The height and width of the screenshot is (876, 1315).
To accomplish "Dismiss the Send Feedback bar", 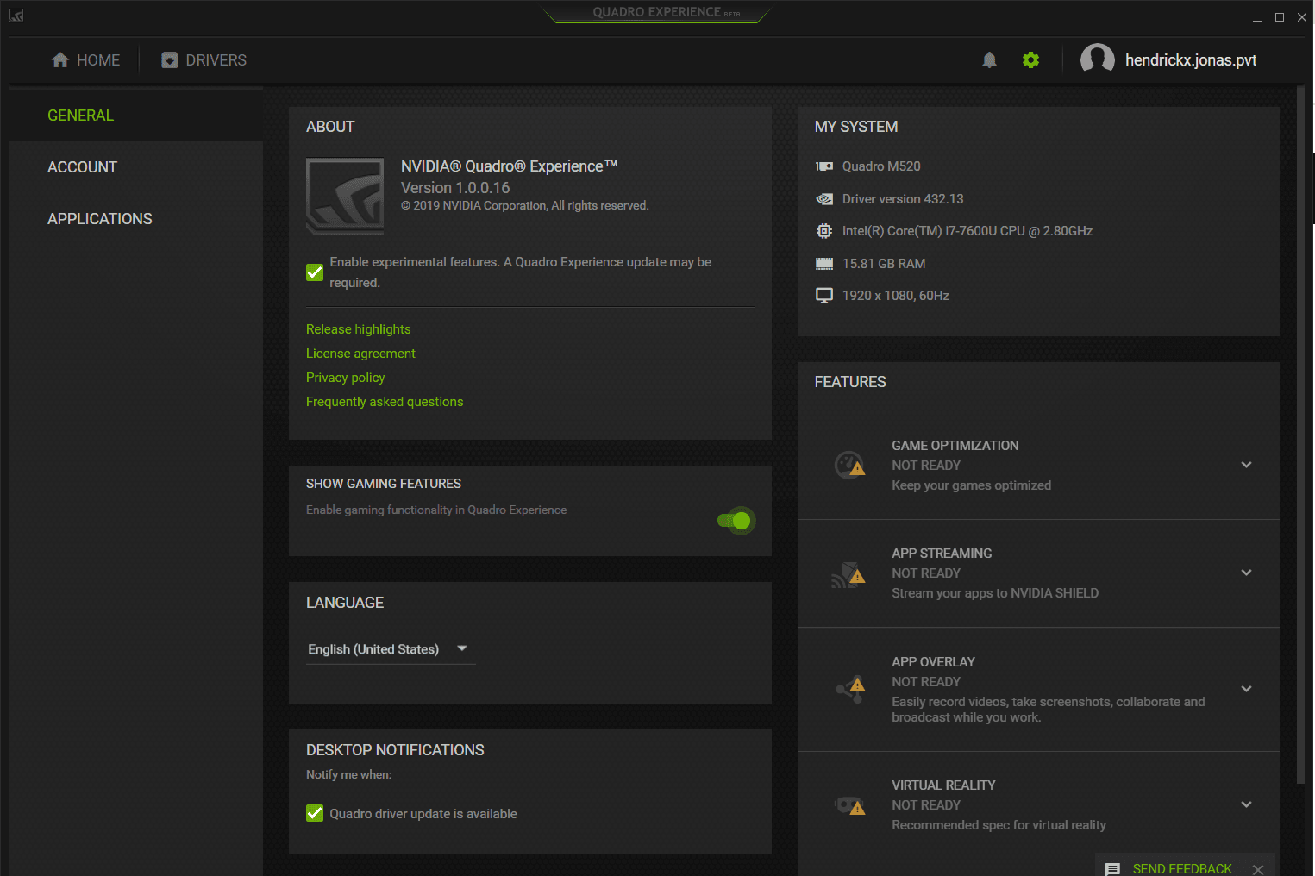I will point(1258,869).
